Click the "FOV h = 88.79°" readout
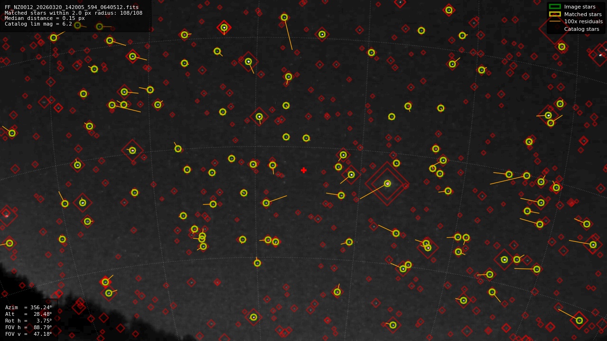This screenshot has width=607, height=341. [28, 327]
